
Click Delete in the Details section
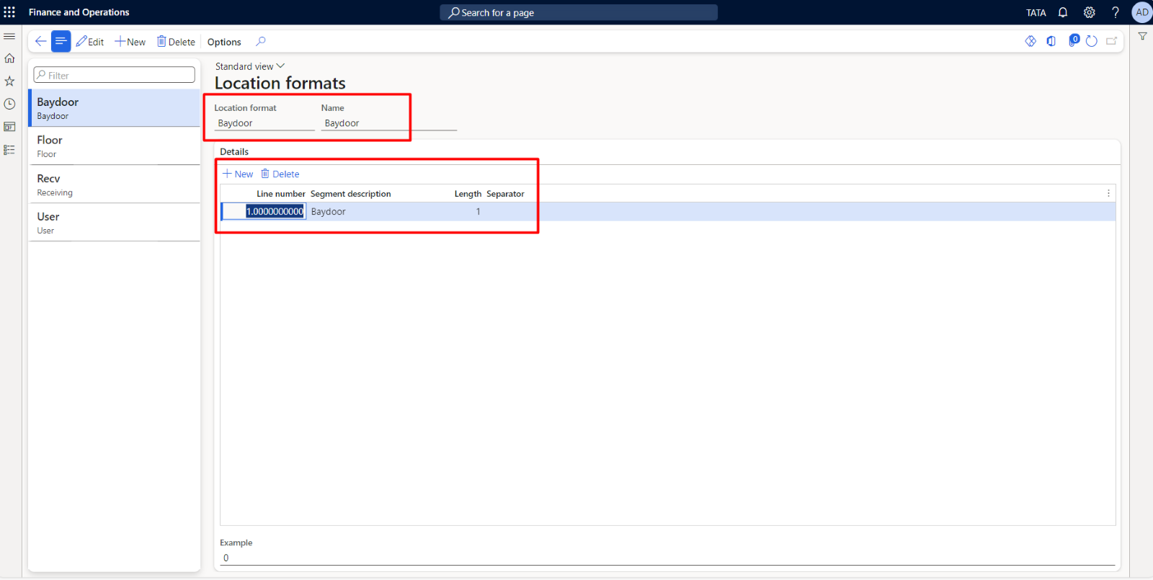[280, 174]
